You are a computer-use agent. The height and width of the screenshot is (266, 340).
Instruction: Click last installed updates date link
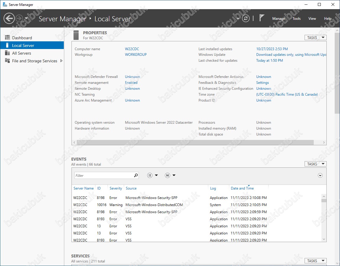272,49
